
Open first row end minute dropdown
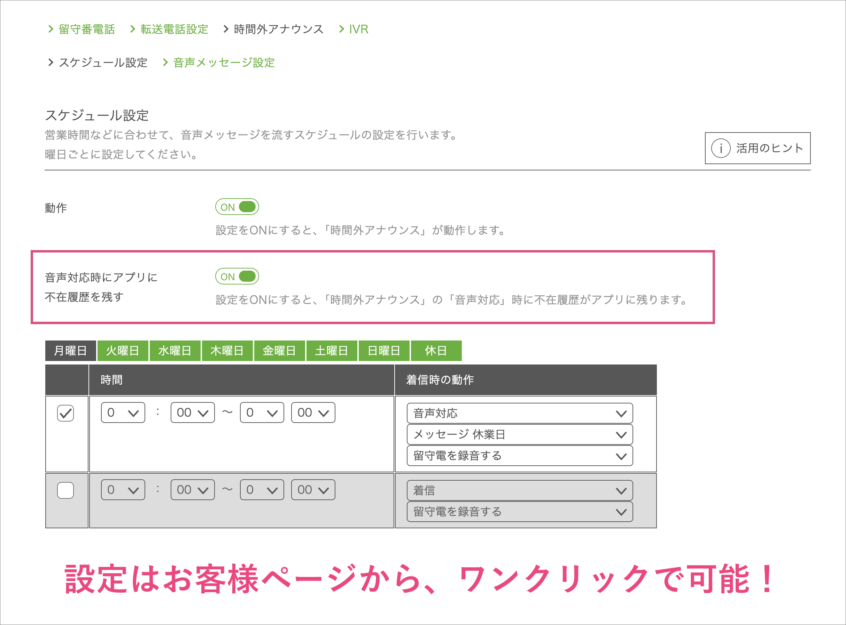[x=313, y=412]
